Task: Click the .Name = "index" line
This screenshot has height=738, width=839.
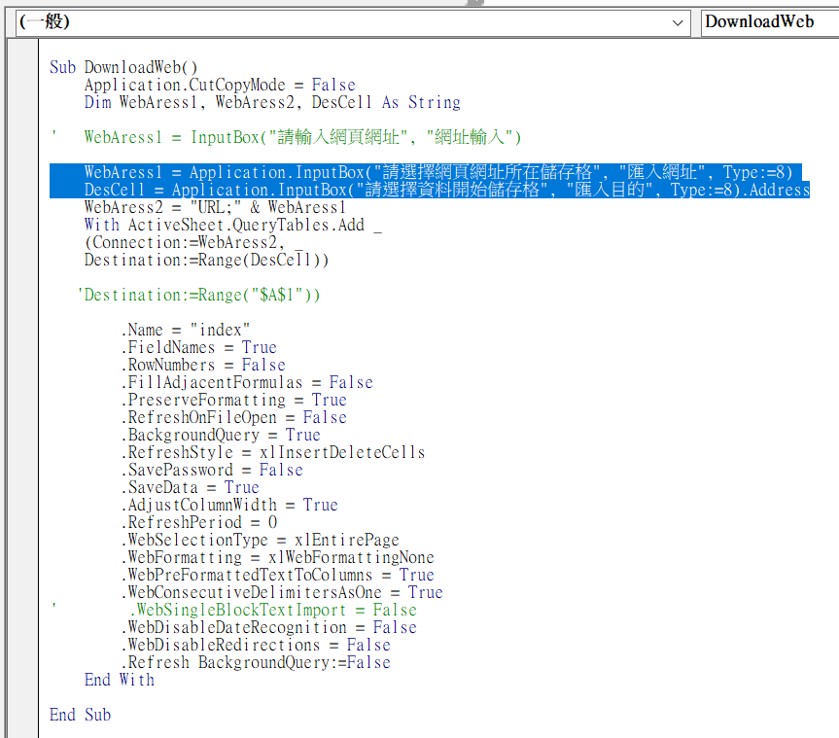Action: pyautogui.click(x=186, y=330)
